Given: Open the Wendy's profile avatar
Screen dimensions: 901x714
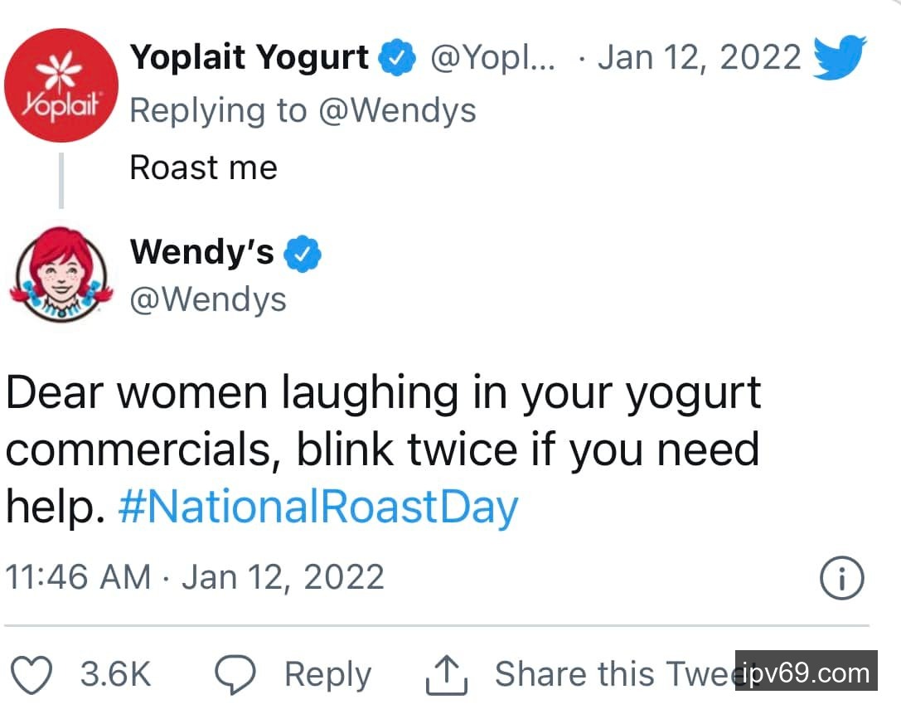Looking at the screenshot, I should (61, 275).
